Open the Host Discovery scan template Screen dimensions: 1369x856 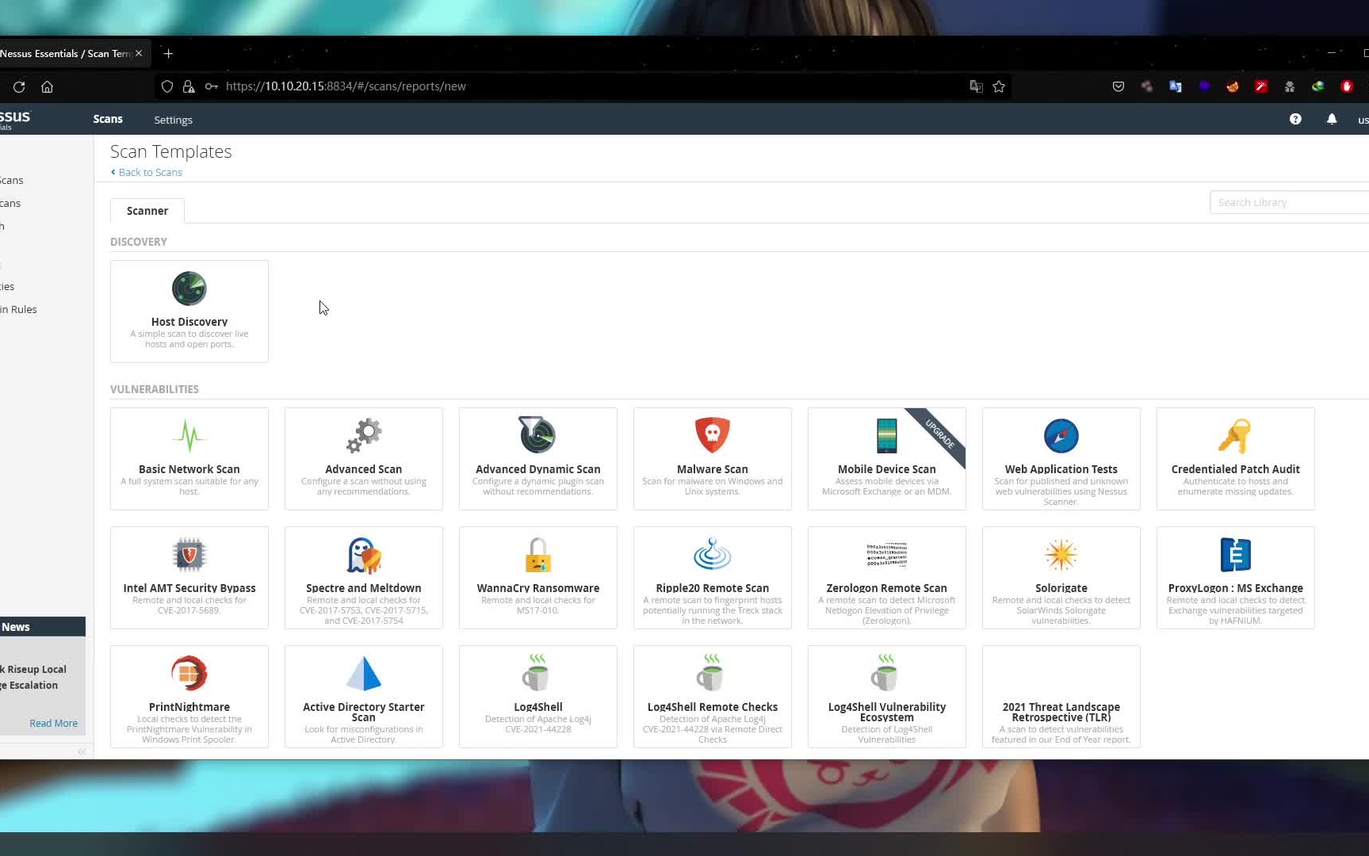189,311
